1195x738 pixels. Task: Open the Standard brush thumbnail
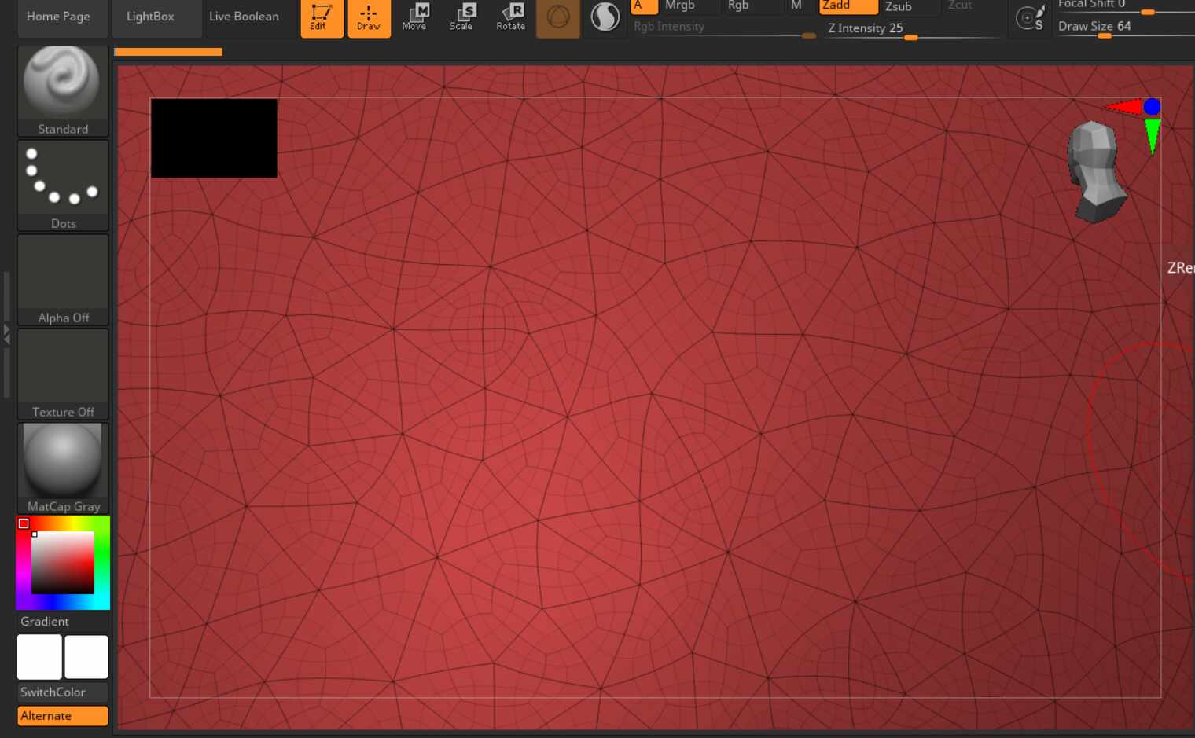(x=63, y=90)
